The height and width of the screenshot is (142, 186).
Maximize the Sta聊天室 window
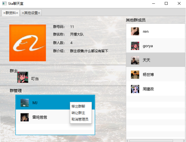[x=166, y=3]
